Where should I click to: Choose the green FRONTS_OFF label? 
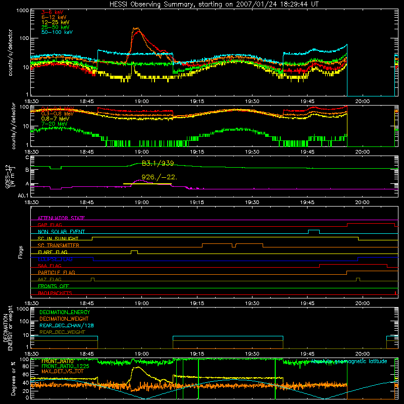(x=54, y=286)
